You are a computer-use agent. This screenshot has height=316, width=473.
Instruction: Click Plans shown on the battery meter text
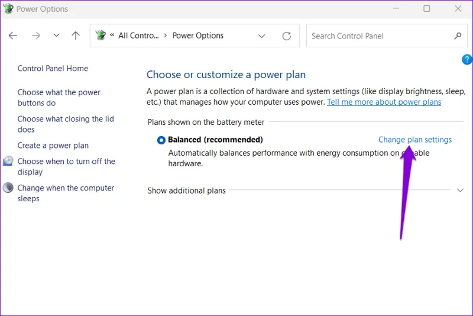[206, 122]
